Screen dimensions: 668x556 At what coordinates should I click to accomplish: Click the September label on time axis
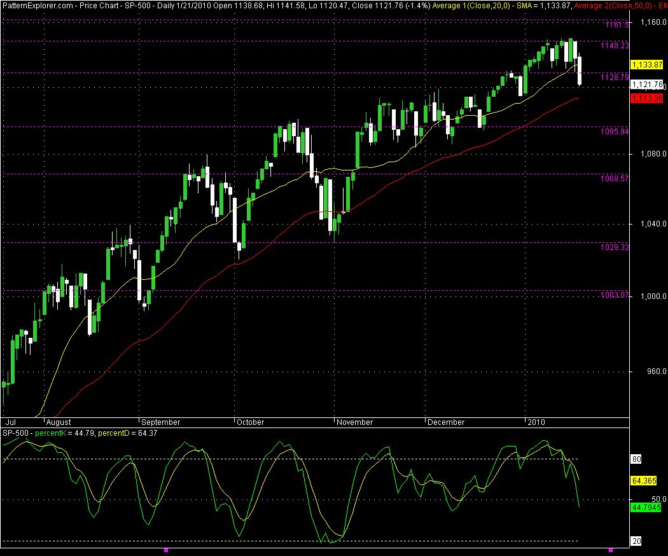(x=160, y=422)
